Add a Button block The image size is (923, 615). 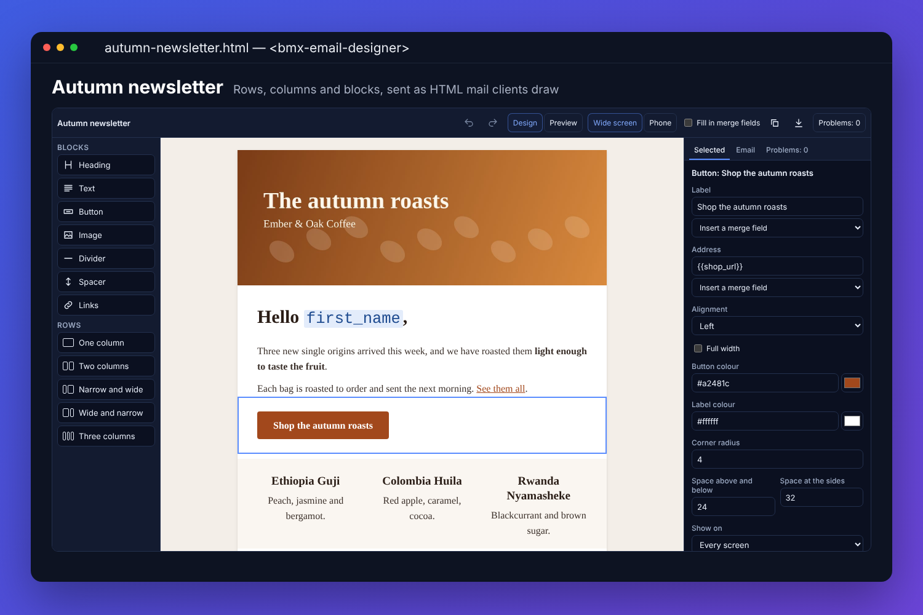106,212
